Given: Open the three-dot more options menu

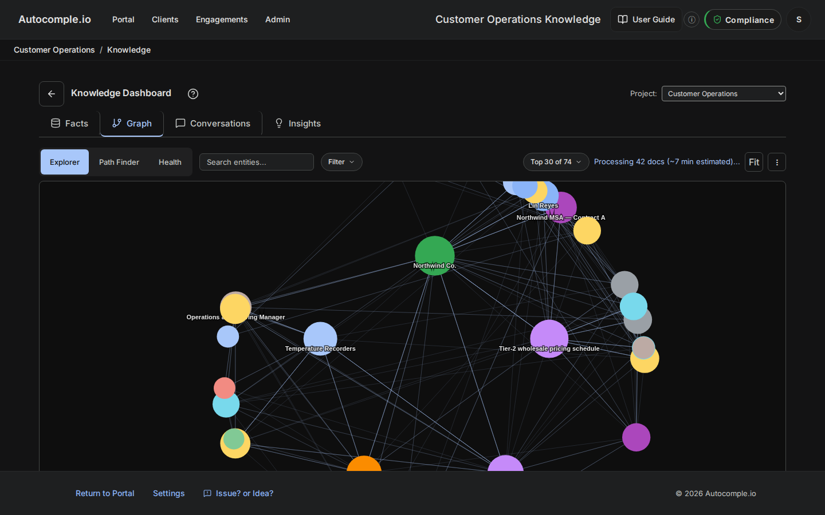Looking at the screenshot, I should 777,162.
